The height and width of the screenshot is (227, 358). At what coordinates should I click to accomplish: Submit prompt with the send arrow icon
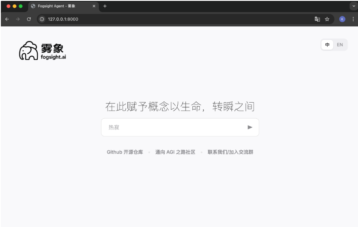[x=250, y=127]
